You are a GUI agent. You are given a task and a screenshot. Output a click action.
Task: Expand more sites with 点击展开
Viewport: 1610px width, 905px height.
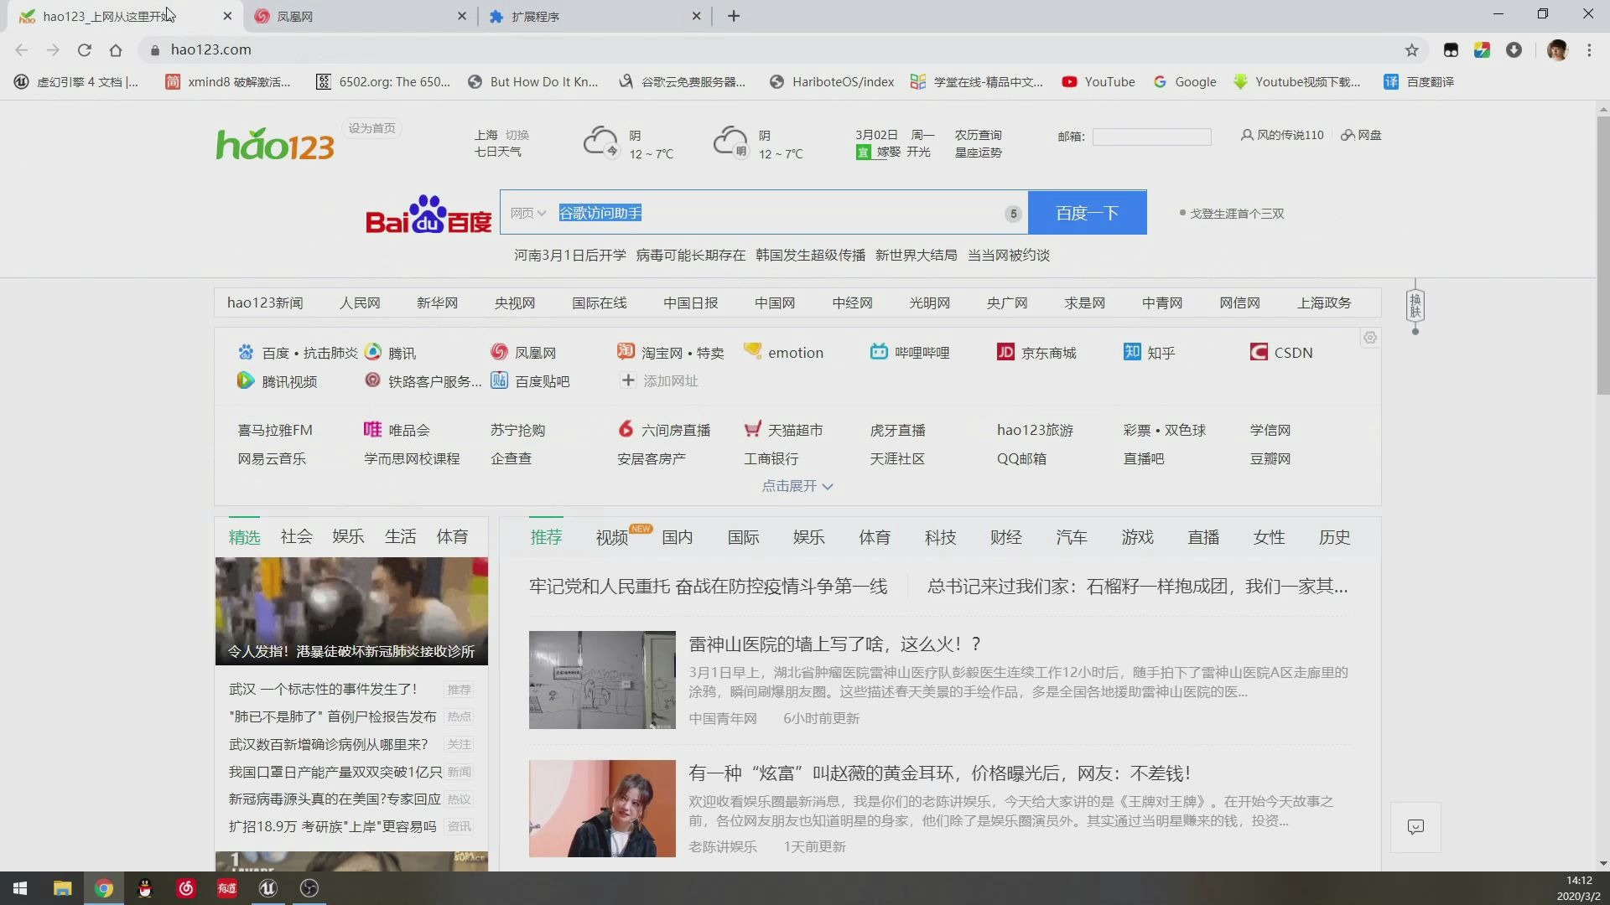(x=797, y=486)
